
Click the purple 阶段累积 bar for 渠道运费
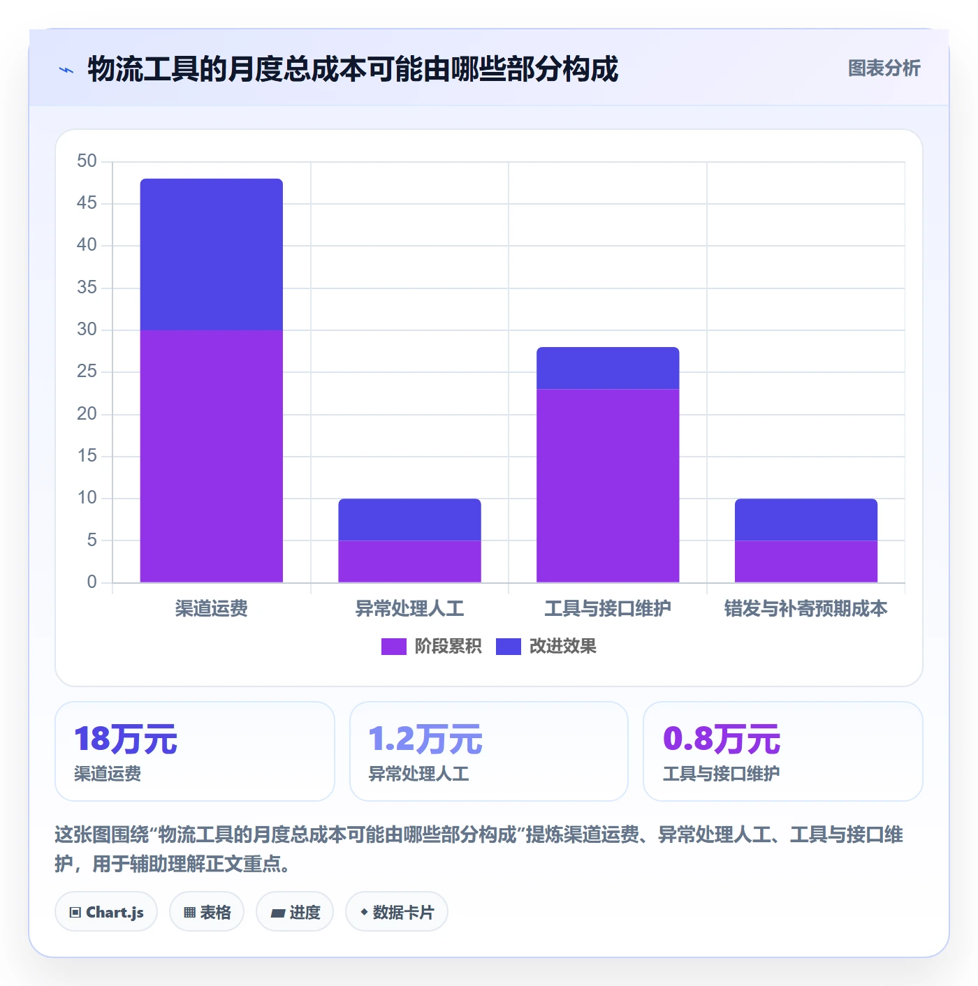(x=212, y=456)
